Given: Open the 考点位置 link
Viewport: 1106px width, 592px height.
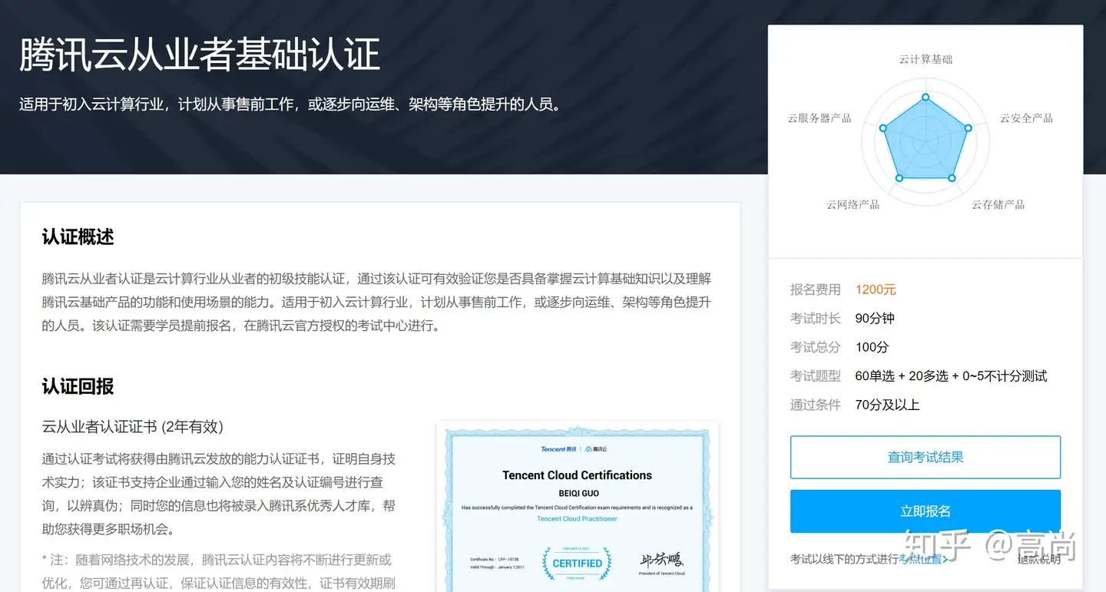Looking at the screenshot, I should click(x=923, y=559).
